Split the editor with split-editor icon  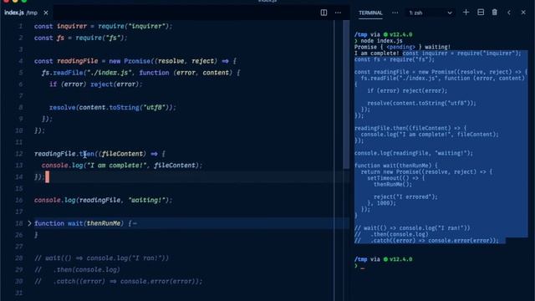click(x=324, y=13)
